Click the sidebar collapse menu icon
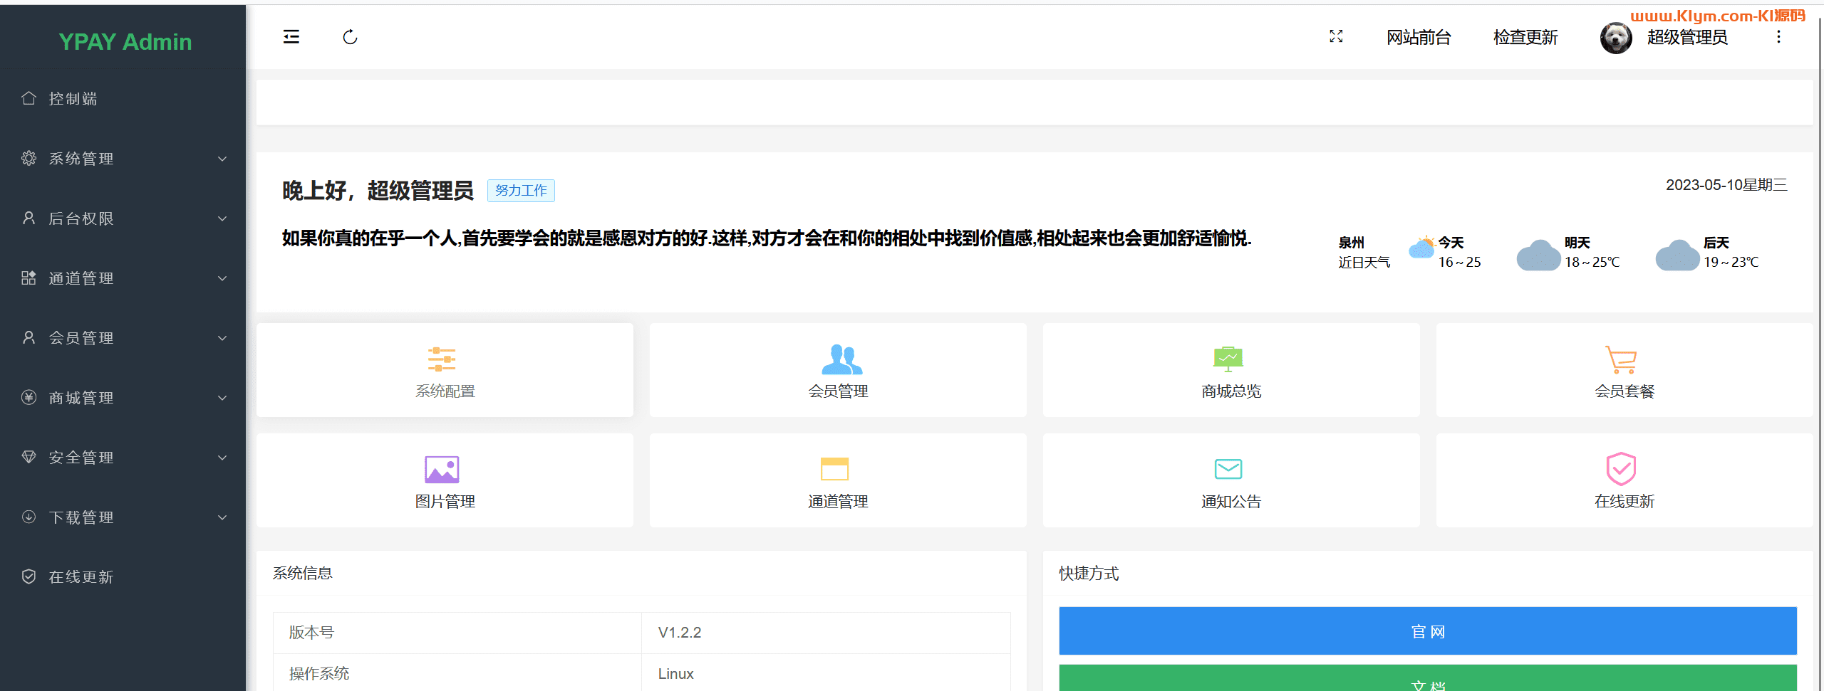 point(291,37)
